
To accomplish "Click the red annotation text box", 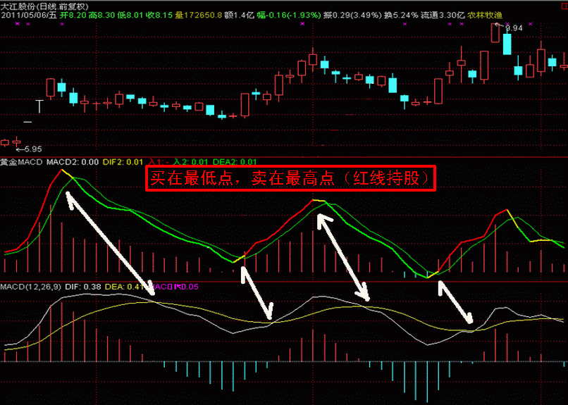I will (x=291, y=179).
